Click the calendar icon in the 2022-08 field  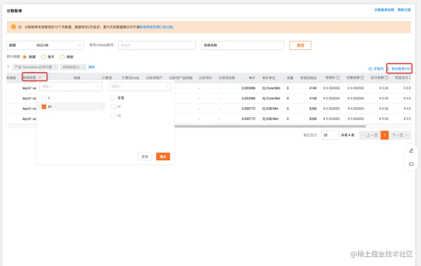click(x=80, y=45)
